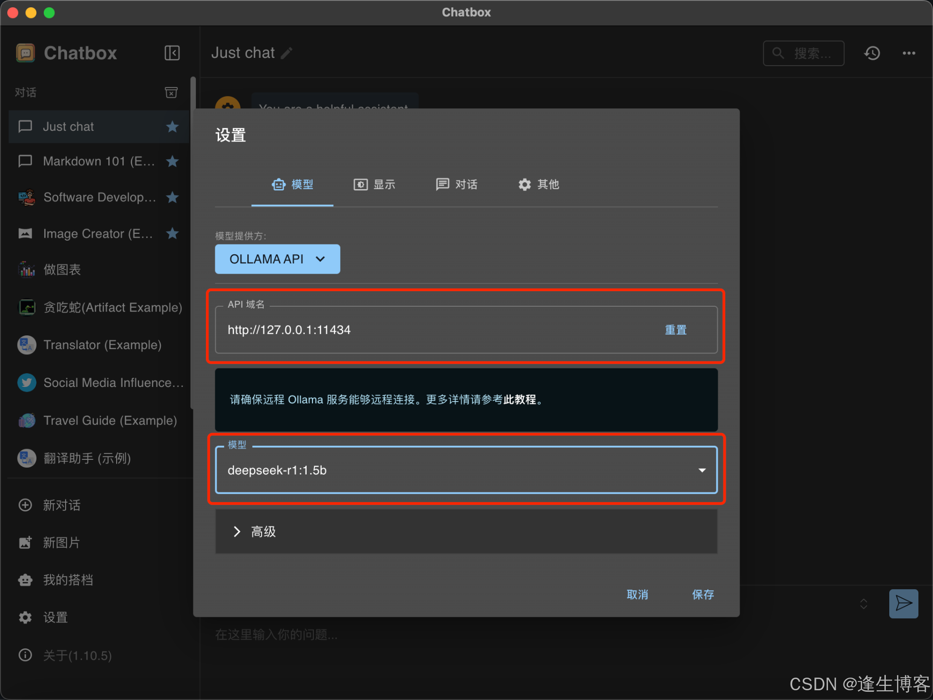Click the send message arrow icon

pyautogui.click(x=903, y=603)
